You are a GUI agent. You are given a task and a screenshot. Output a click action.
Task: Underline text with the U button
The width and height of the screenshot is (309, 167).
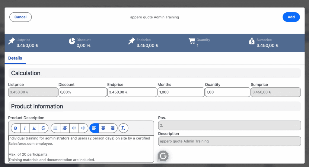pos(34,128)
